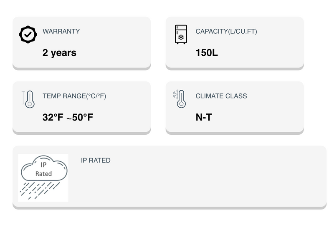334x227 pixels.
Task: Click the IP Rated rain cloud image
Action: click(43, 178)
